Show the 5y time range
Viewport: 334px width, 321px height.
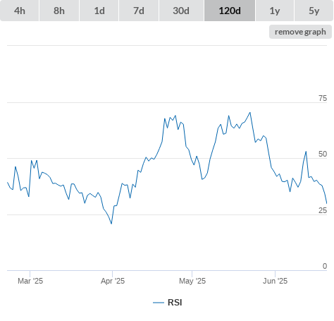(314, 11)
